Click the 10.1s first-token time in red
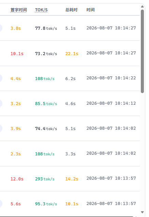This screenshot has width=149, height=217. [17, 53]
